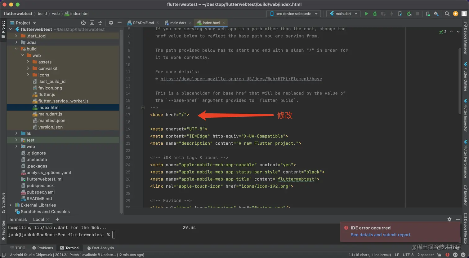Click the terminal command prompt input
Viewport: 469px width, 258px height.
tap(114, 235)
